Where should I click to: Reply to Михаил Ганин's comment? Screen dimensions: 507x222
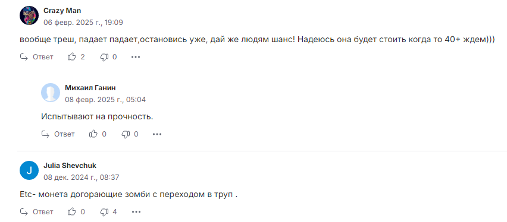click(58, 134)
